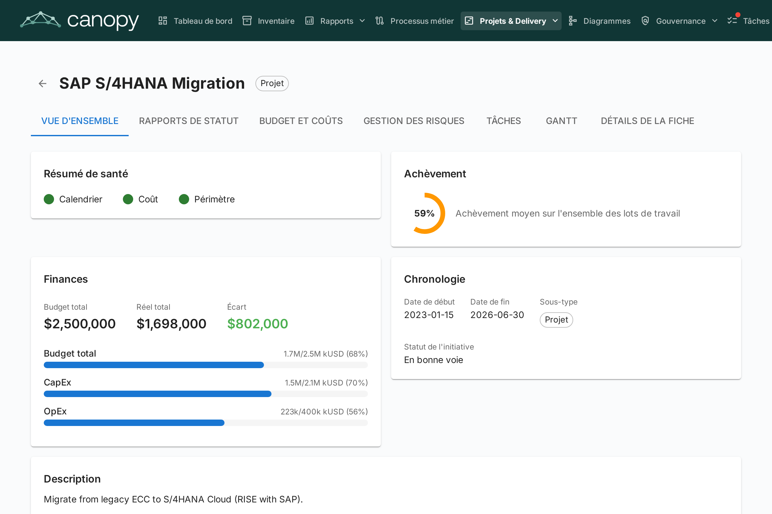Click the Projets & Delivery icon
This screenshot has height=514, width=772.
tap(469, 21)
